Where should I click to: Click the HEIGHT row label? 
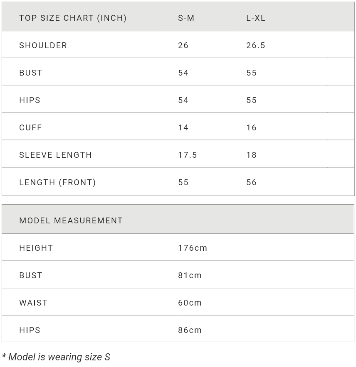coord(36,248)
